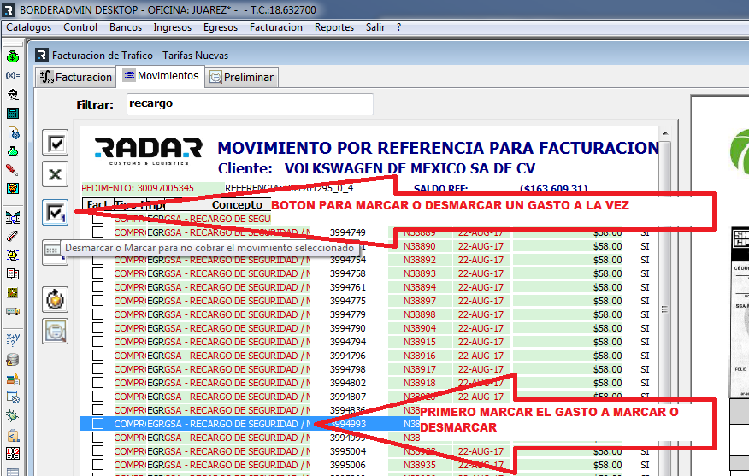Toggle checkbox for movement row 3994754

click(x=98, y=260)
